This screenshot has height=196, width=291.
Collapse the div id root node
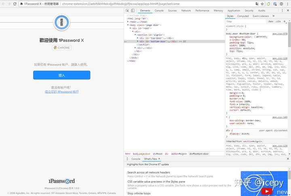[x=130, y=28]
